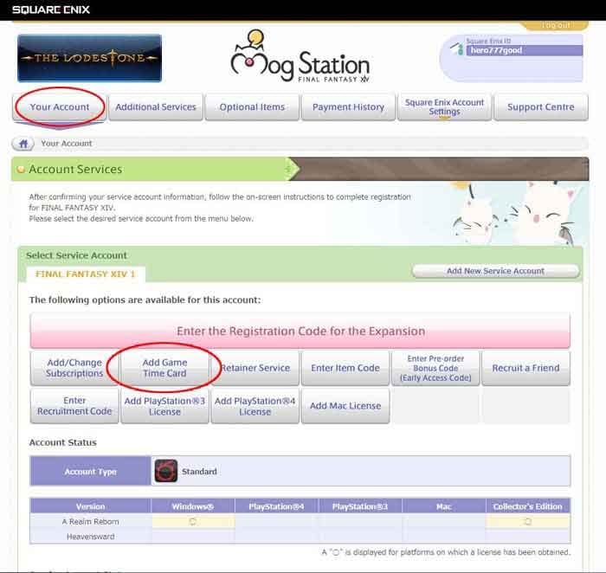Click the Select Service Account heading
Viewport: 606px width, 573px height.
pos(76,255)
